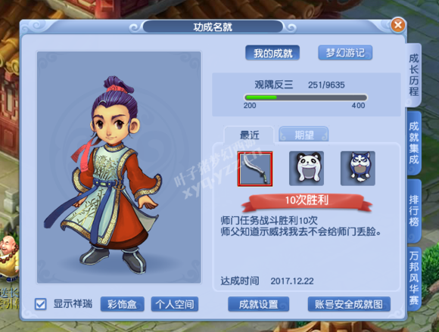Screen dimensions: 439x332
Task: Click the 梦幻游记 button
Action: tap(345, 53)
